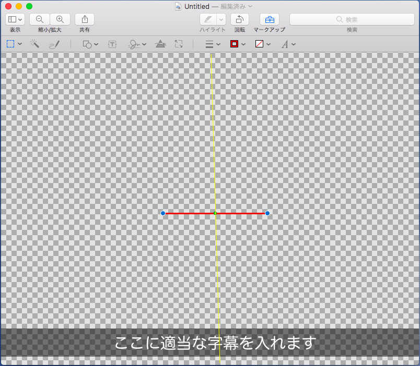Toggle the ハイライト highlight mode
Viewport: 420px width, 366px height.
(208, 19)
